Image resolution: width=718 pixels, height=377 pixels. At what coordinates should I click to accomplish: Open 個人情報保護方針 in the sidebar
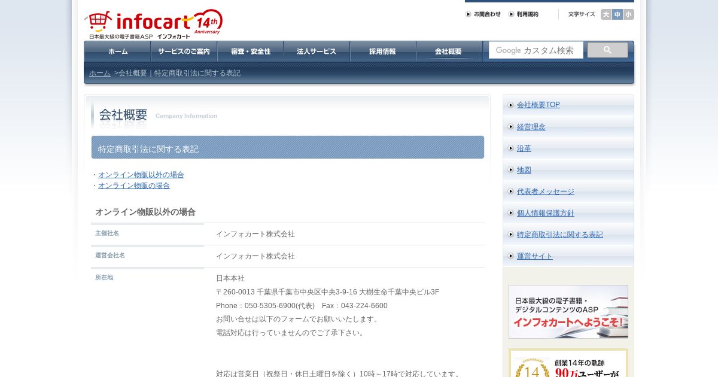click(546, 213)
